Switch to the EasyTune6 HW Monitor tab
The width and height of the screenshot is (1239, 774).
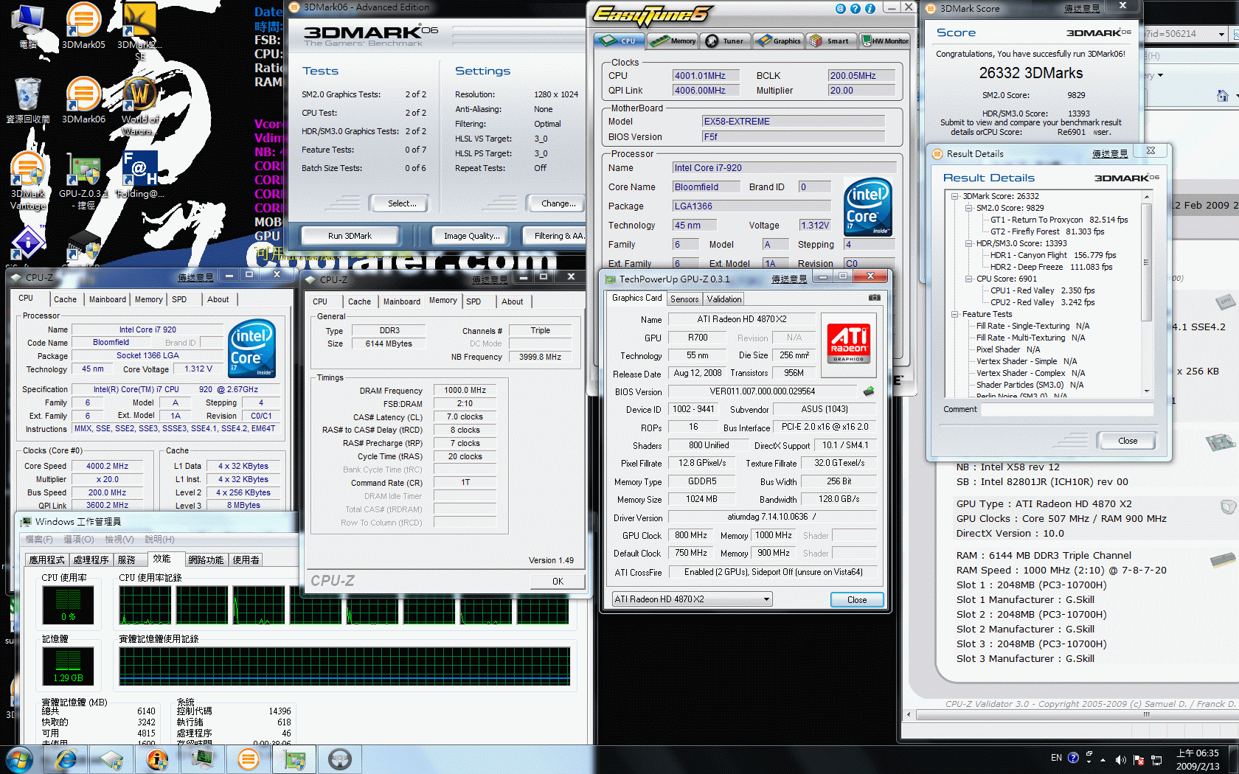[x=884, y=41]
